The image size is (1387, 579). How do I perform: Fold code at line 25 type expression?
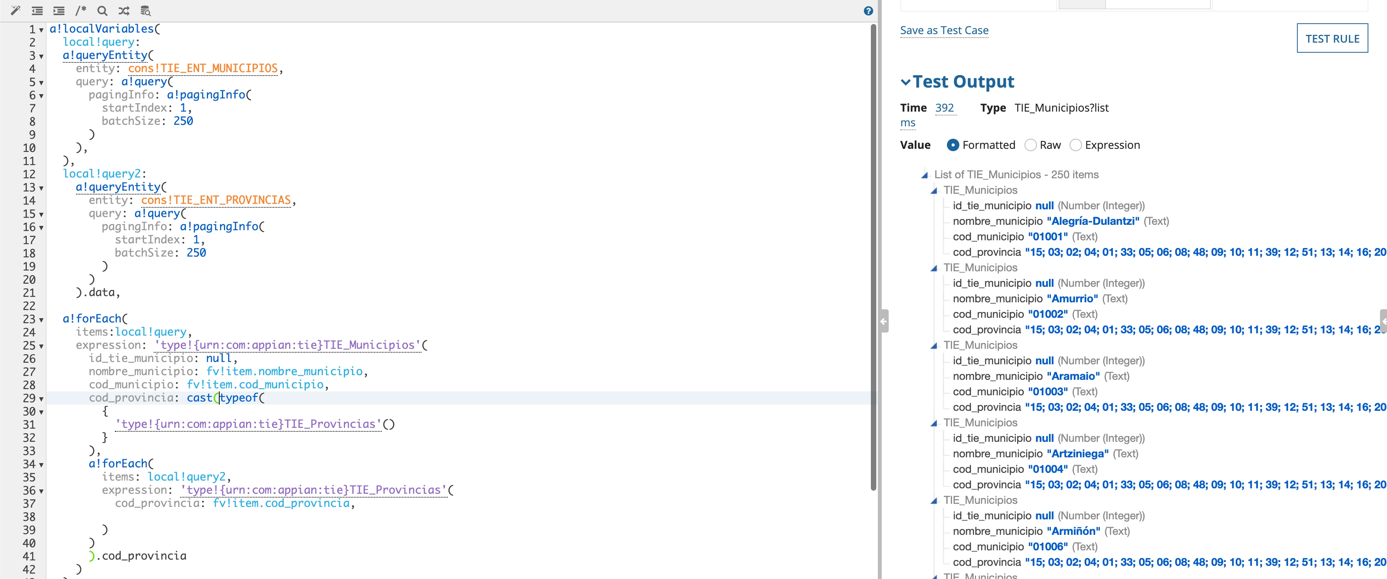coord(42,346)
